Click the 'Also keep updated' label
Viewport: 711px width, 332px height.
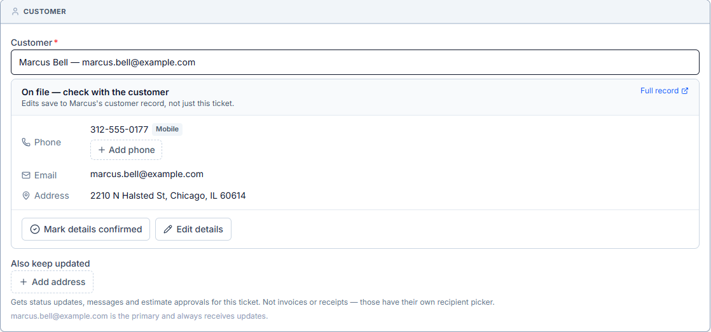tap(50, 263)
